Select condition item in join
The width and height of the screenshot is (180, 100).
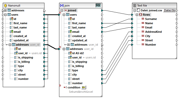click(74, 87)
